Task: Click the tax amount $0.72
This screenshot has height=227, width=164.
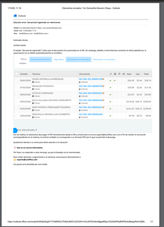Action: click(139, 116)
